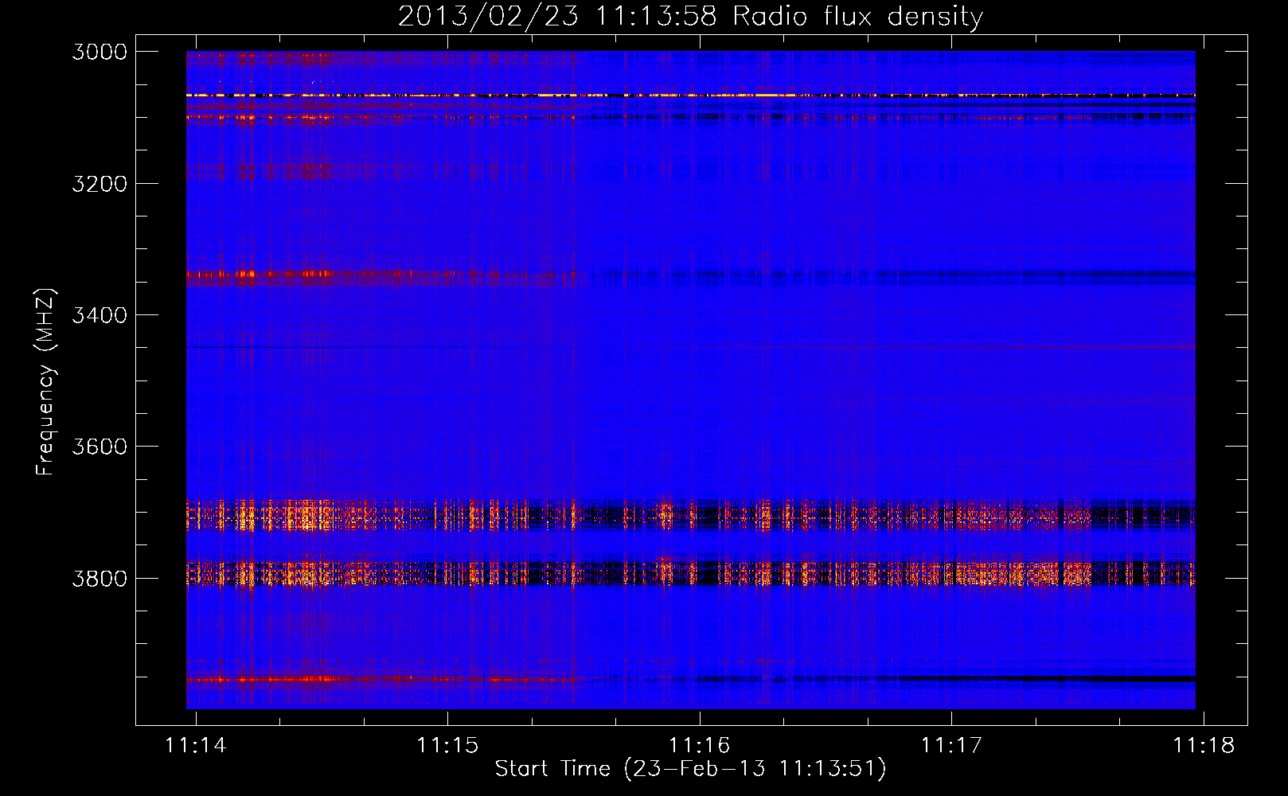Click the 'Start Time (23-Feb-13 11:13:51)' axis title

(x=690, y=769)
